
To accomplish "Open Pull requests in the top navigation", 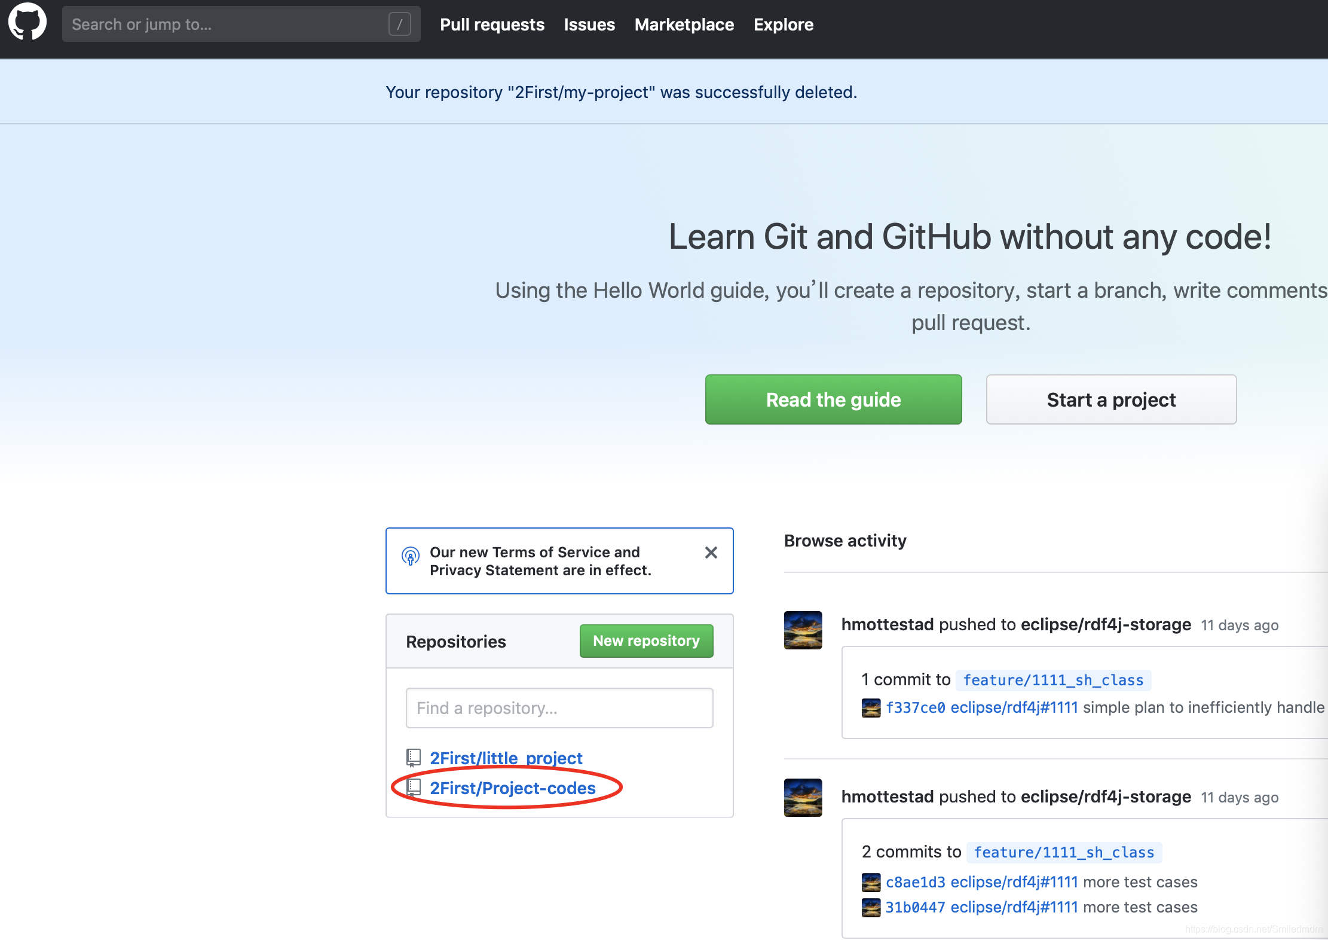I will click(x=492, y=25).
